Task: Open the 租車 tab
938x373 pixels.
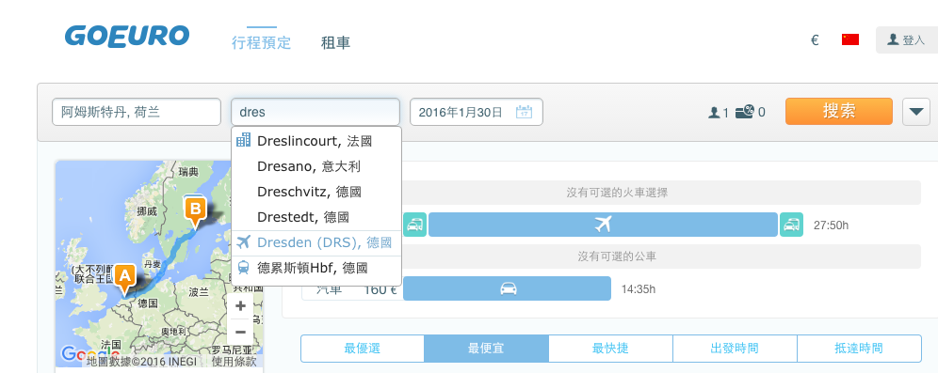Action: point(335,42)
